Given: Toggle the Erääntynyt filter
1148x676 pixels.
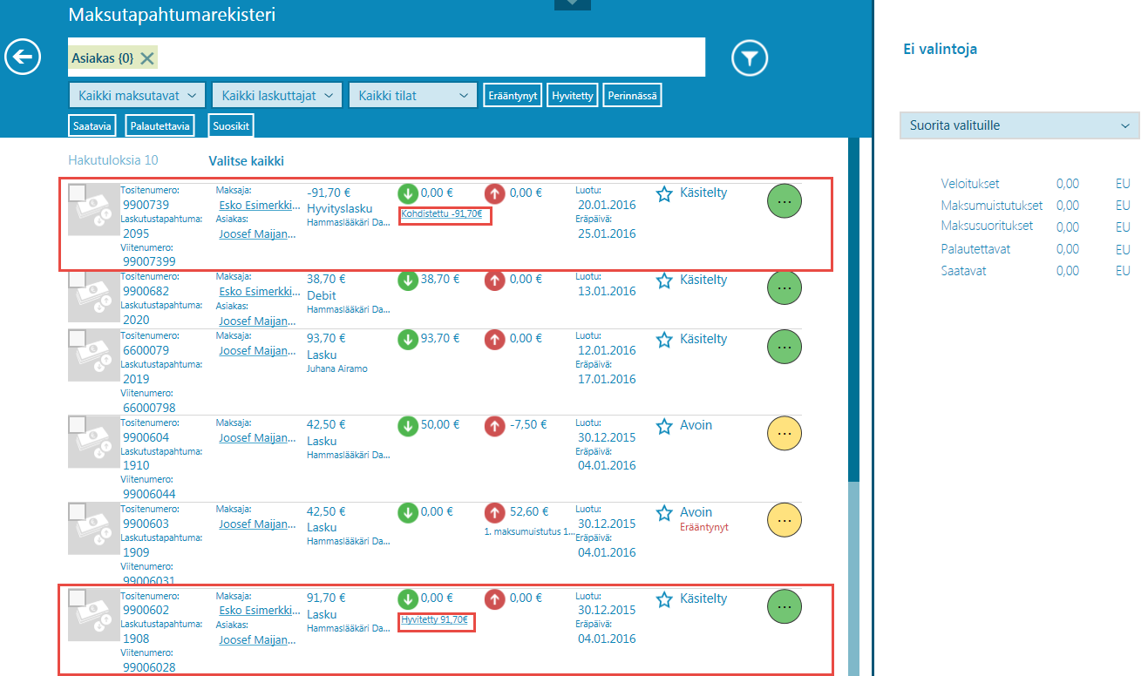Looking at the screenshot, I should [513, 95].
